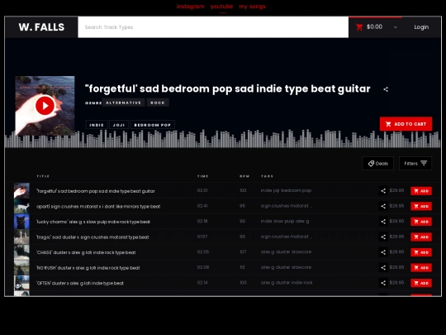Screen dimensions: 446x335
Task: Click 'alex g duster indie rock' tags
Action: pyautogui.click(x=287, y=283)
